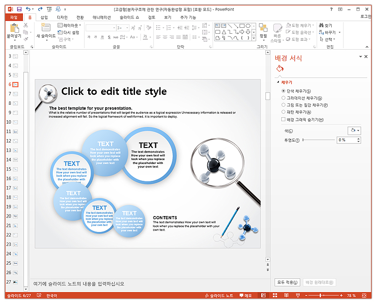The height and width of the screenshot is (303, 376).
Task: Click the numbered list icon
Action: point(169,28)
